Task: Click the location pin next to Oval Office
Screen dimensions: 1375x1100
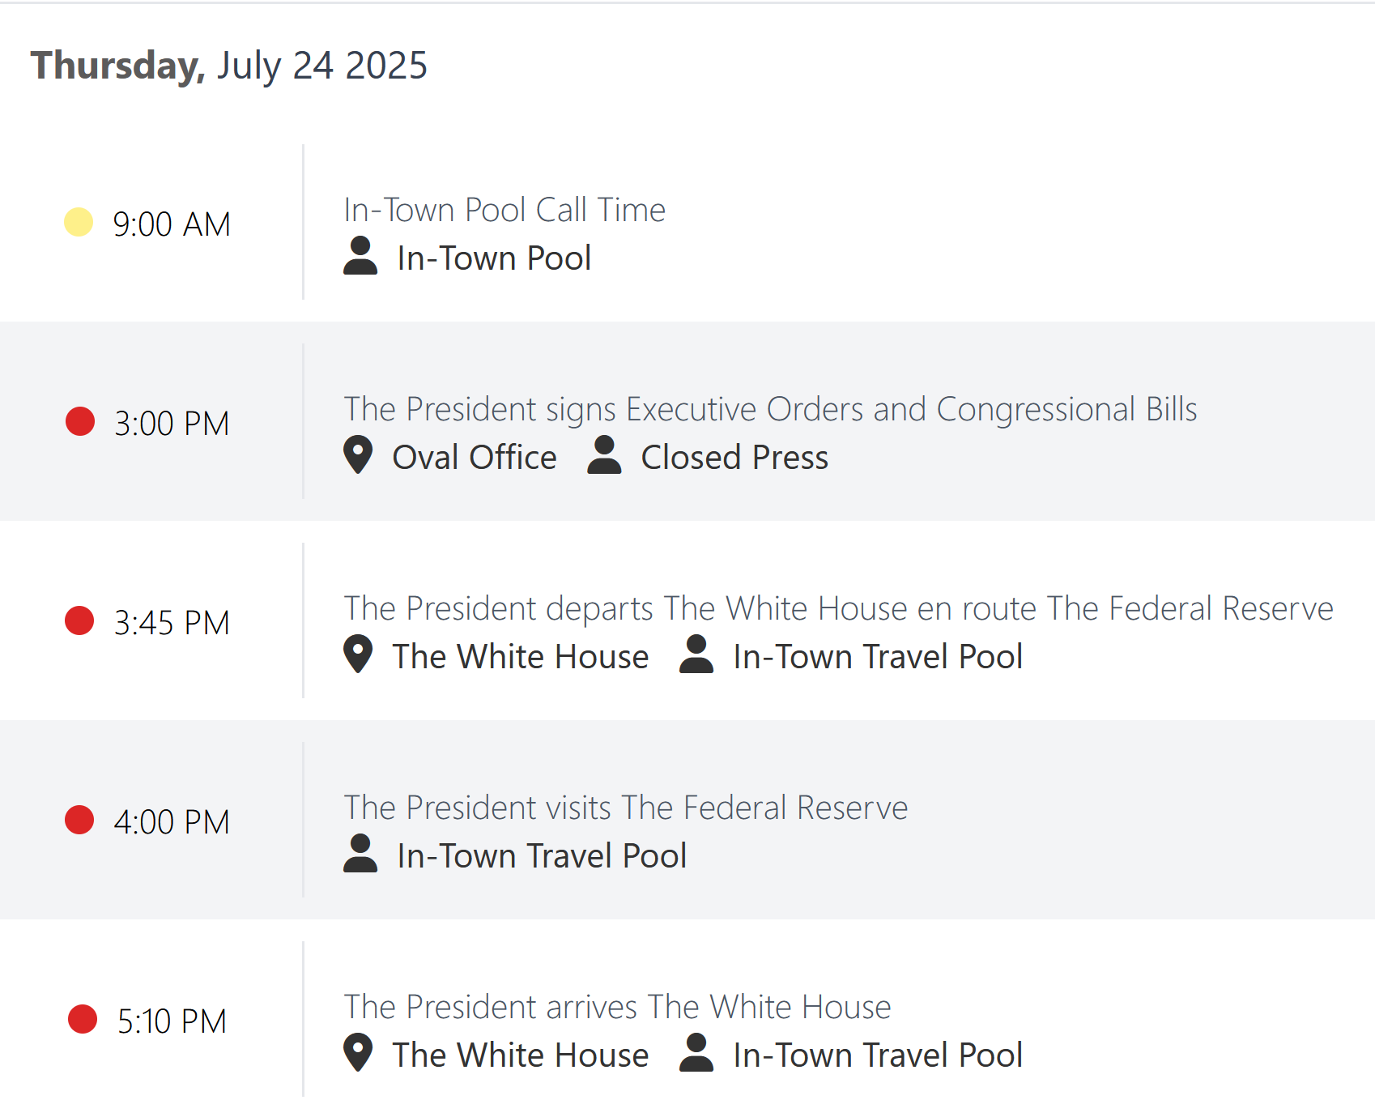Action: click(358, 455)
